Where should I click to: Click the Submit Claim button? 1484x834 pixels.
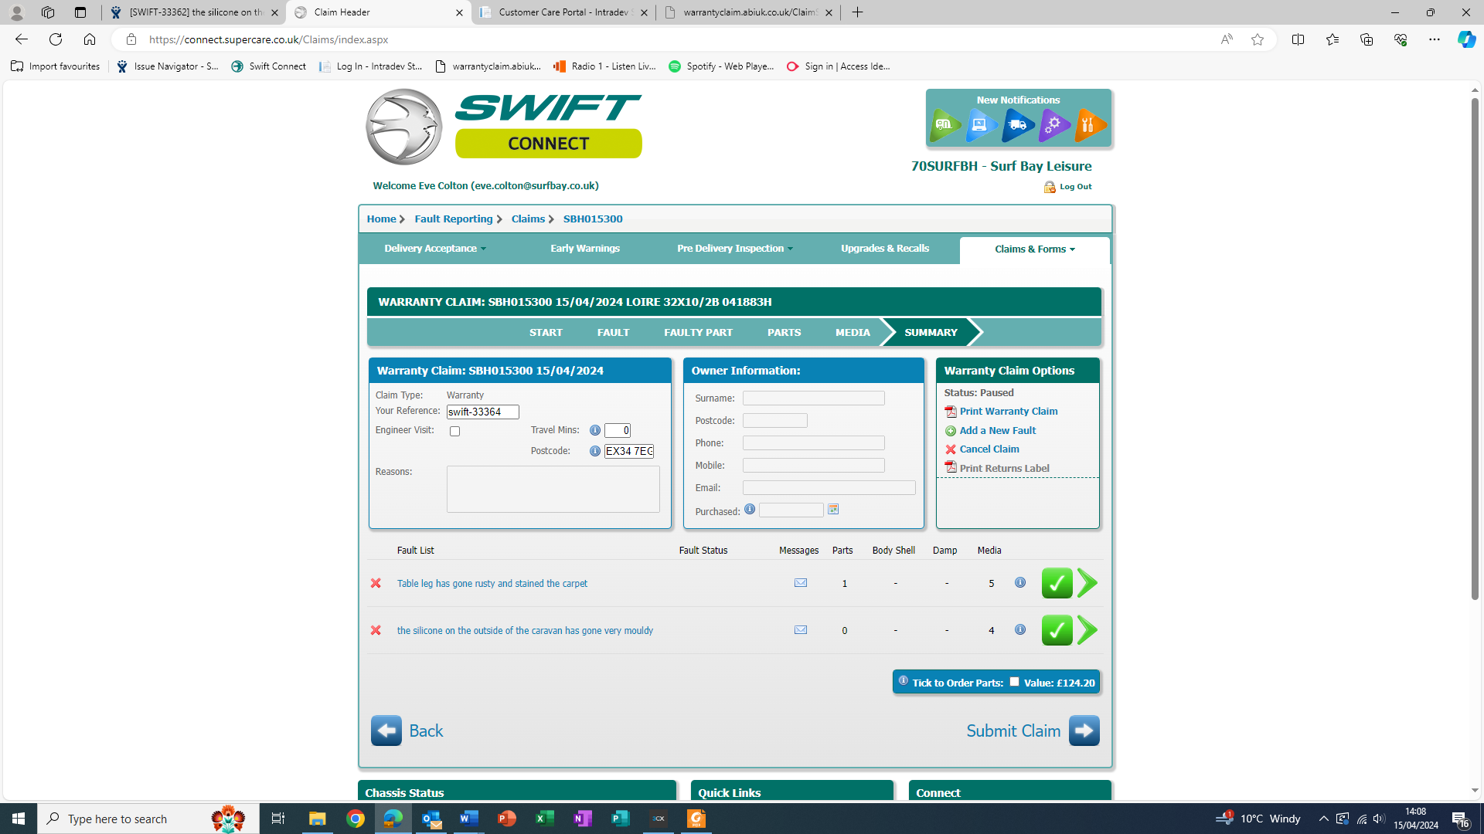[x=1032, y=731]
